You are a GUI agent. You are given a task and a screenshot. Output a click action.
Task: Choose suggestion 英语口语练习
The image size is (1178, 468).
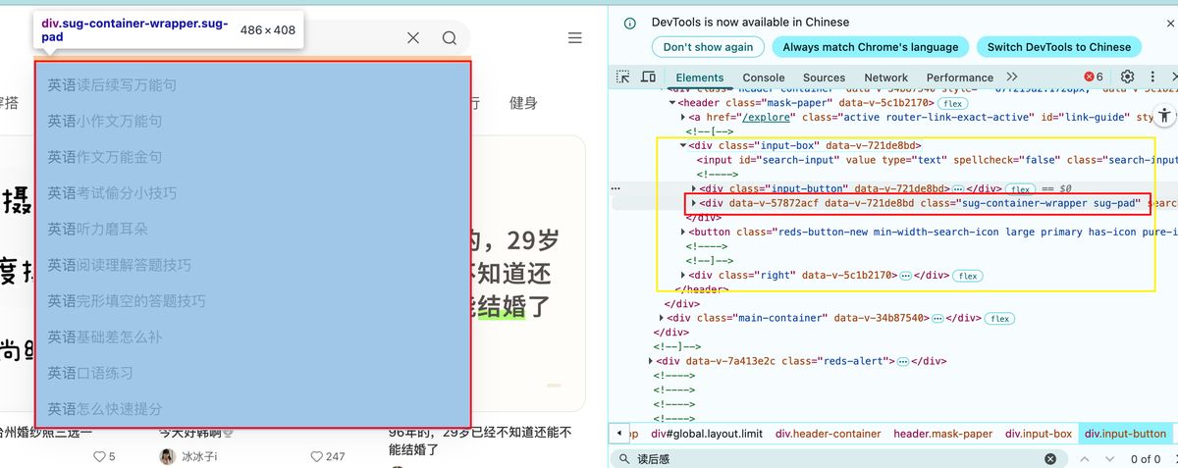click(x=253, y=373)
